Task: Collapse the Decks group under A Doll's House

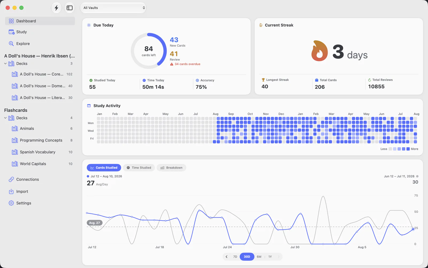Action: click(5, 64)
